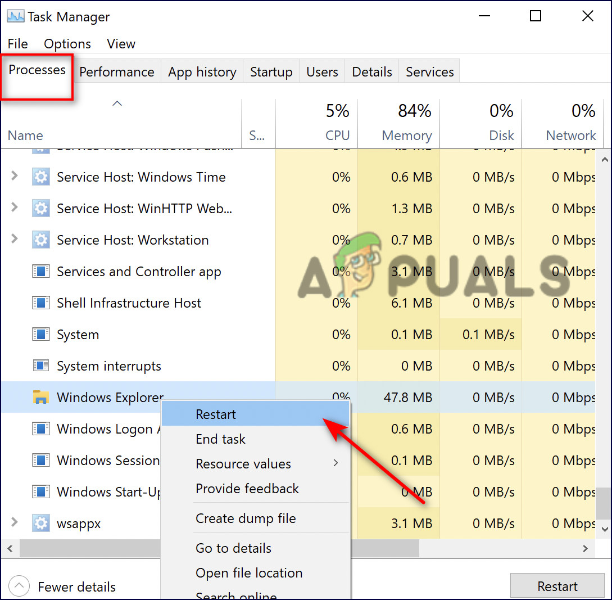
Task: Click the Windows Start-Up process icon
Action: (x=40, y=491)
